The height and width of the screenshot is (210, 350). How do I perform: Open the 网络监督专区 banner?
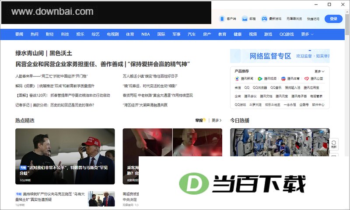280,56
